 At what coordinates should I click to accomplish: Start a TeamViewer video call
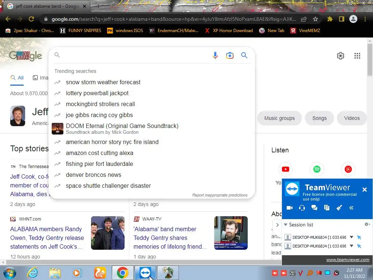point(290,208)
